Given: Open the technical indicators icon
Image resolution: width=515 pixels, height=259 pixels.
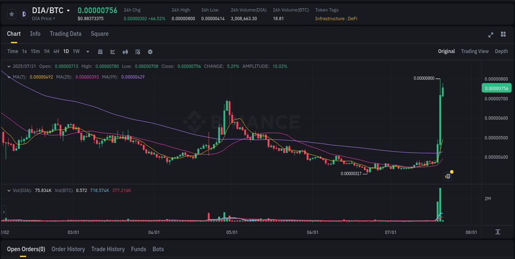Looking at the screenshot, I should coord(125,52).
